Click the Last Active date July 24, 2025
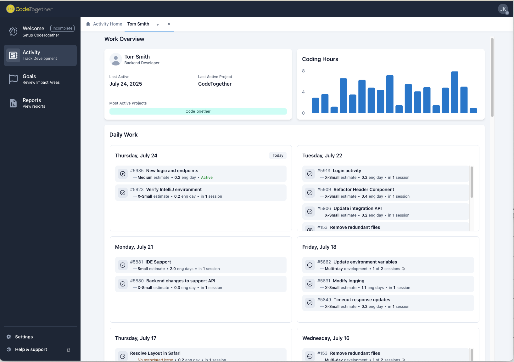The width and height of the screenshot is (514, 362). 126,84
